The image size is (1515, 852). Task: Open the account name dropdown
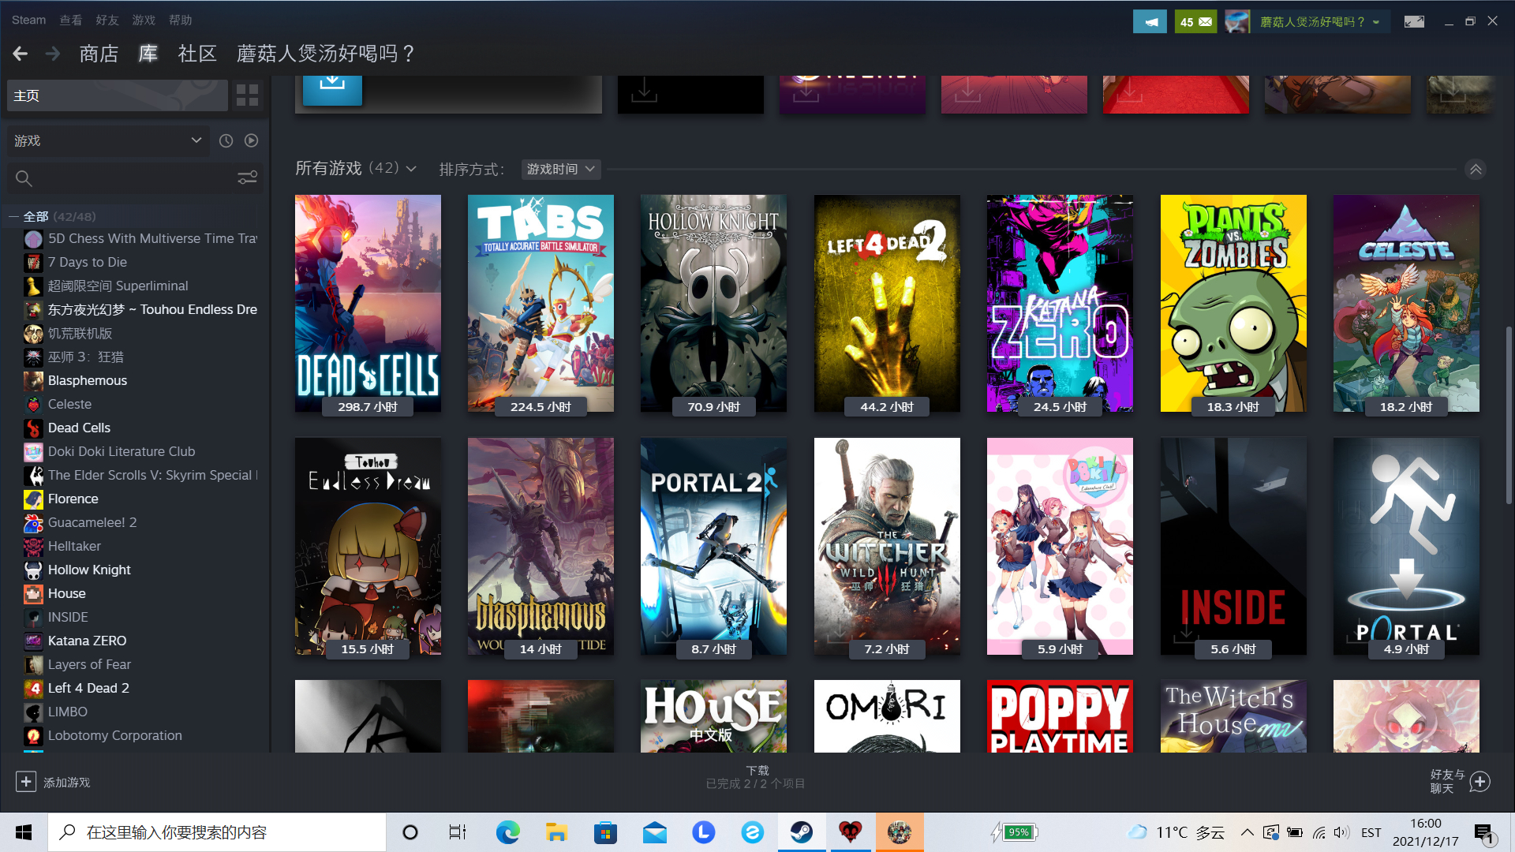pyautogui.click(x=1319, y=22)
